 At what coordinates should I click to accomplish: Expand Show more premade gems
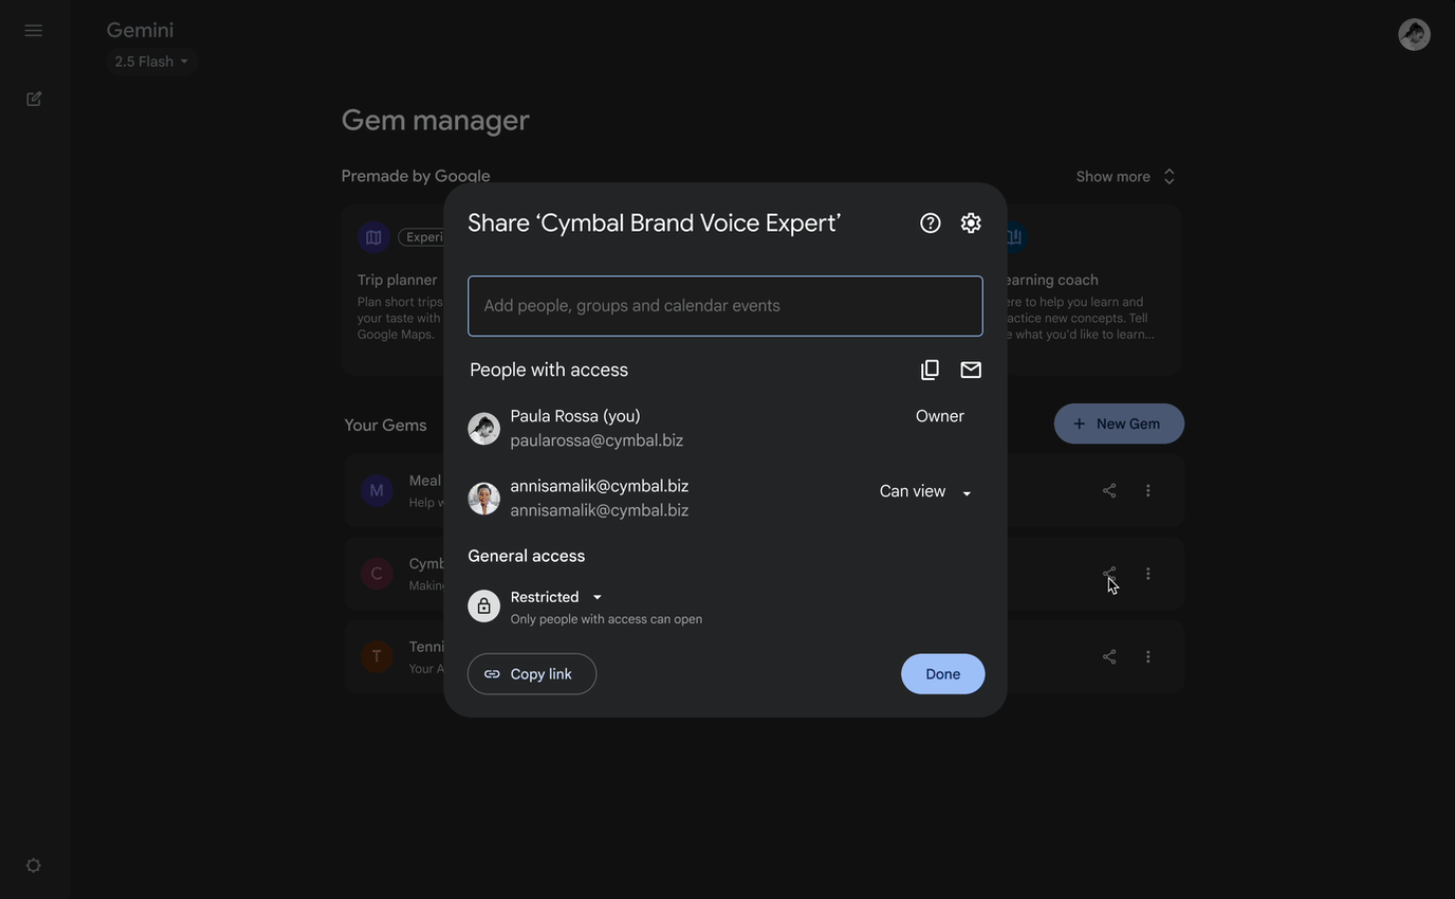tap(1125, 176)
